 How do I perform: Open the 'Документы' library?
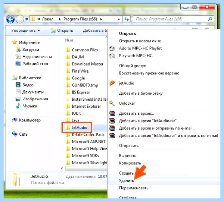tap(29, 92)
